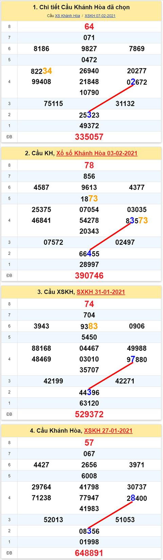Select the red prize-8 number 74
The width and height of the screenshot is (163, 560).
tap(89, 304)
